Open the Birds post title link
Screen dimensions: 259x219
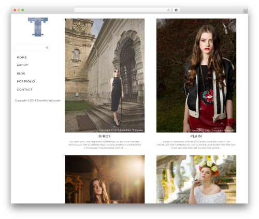pos(105,136)
